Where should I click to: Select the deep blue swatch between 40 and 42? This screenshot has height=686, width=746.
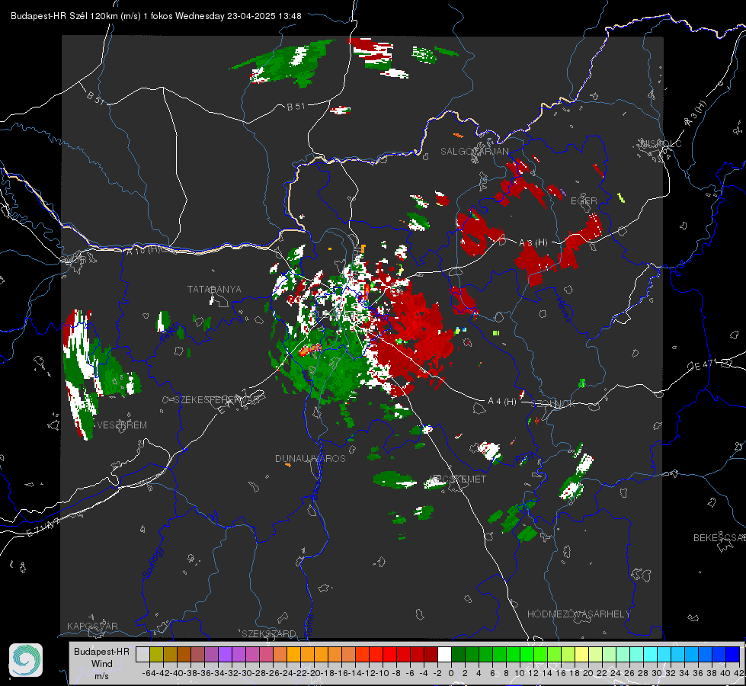pyautogui.click(x=733, y=654)
